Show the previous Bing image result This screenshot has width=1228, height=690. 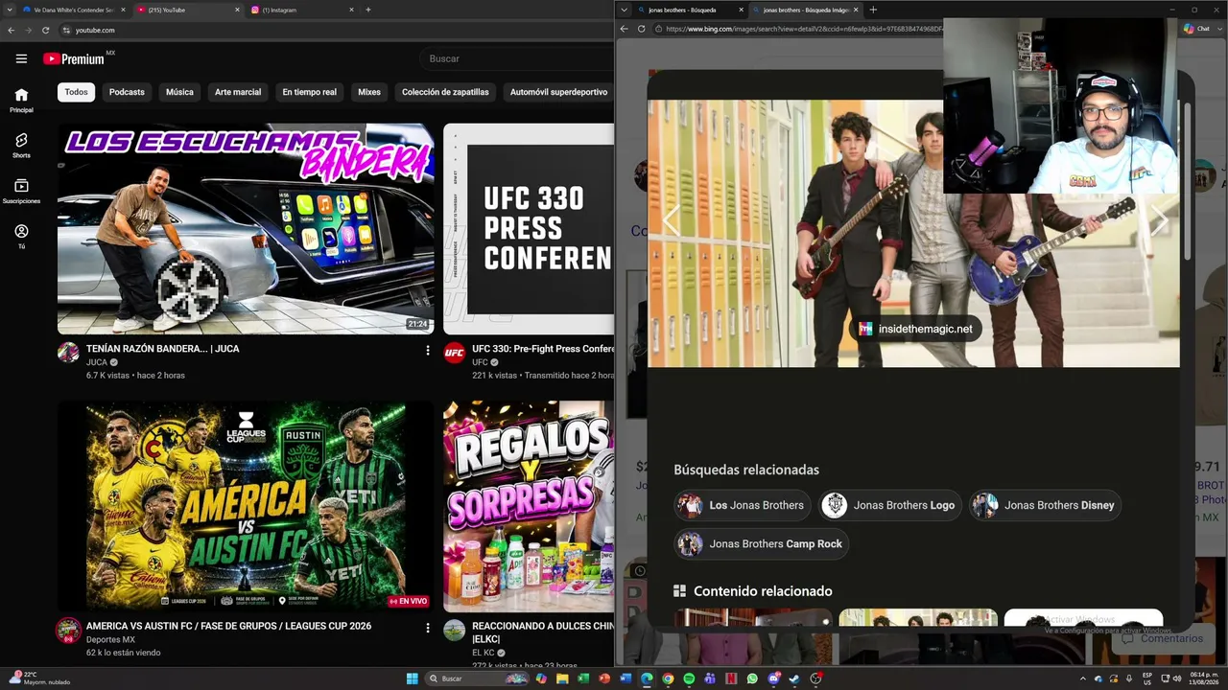[x=671, y=221]
